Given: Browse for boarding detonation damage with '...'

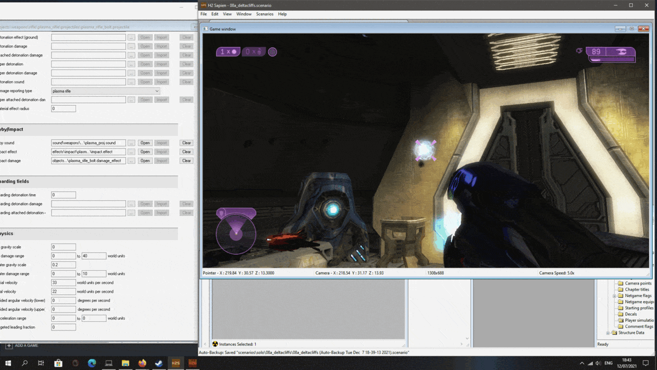Looking at the screenshot, I should pyautogui.click(x=131, y=204).
